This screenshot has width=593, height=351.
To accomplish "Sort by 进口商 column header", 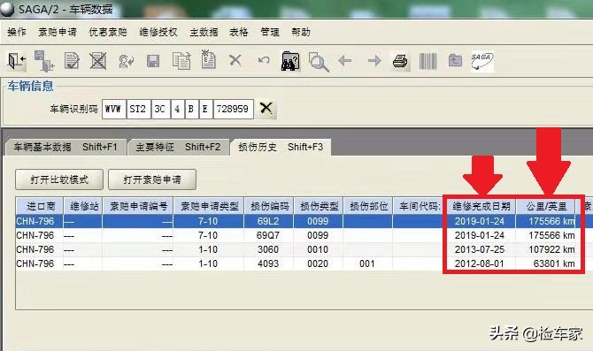I will (40, 206).
